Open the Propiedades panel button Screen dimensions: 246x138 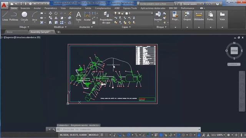pyautogui.click(x=175, y=20)
